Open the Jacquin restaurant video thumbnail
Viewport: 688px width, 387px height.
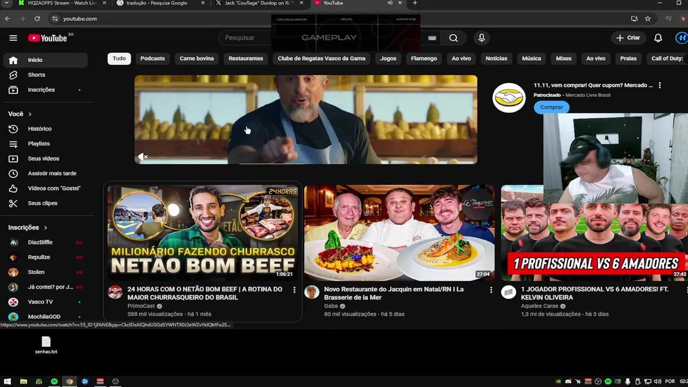point(399,233)
